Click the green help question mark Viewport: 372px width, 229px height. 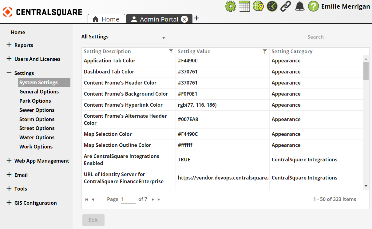pyautogui.click(x=313, y=6)
